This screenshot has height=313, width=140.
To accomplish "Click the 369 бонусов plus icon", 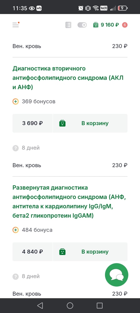I will coord(16,102).
